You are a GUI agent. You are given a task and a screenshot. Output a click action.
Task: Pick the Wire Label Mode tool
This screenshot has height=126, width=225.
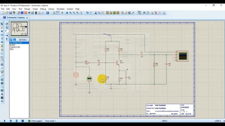[2, 35]
